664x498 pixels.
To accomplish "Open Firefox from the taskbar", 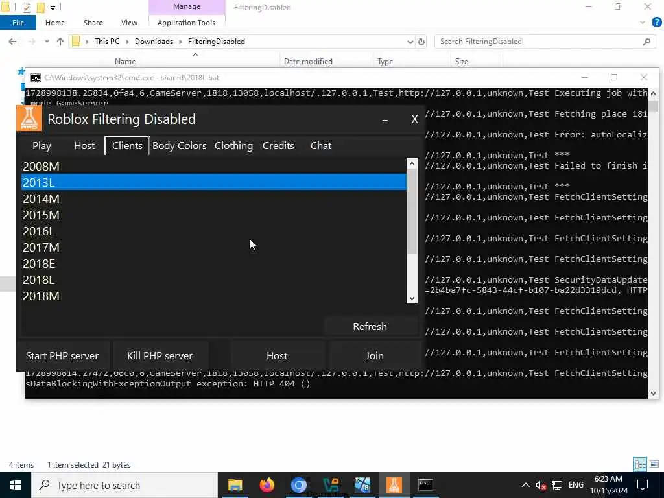I will [x=267, y=485].
